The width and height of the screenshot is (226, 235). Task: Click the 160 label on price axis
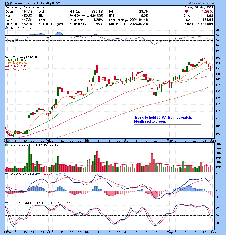pos(218,58)
